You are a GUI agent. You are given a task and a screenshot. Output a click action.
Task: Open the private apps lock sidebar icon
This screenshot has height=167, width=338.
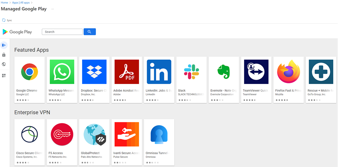(4, 55)
